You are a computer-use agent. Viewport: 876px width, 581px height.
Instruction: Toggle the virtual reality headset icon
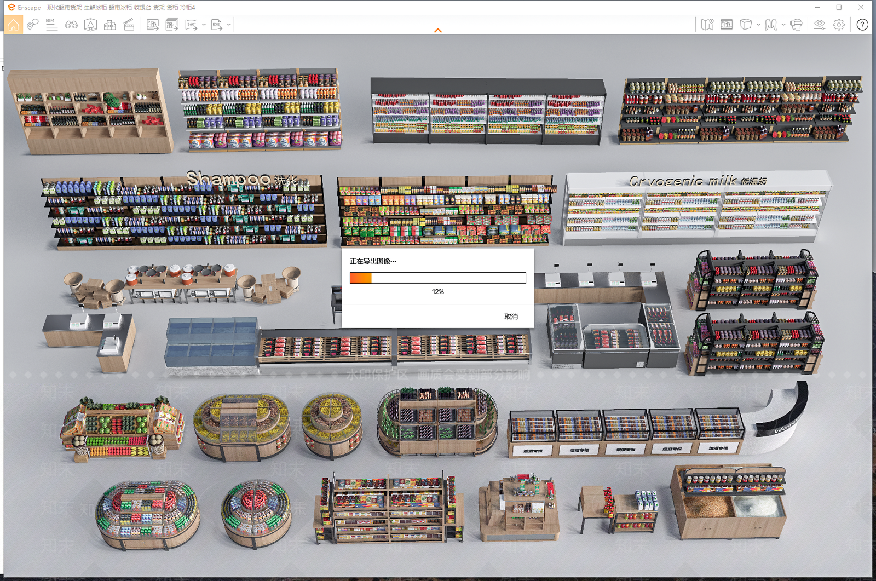[797, 25]
